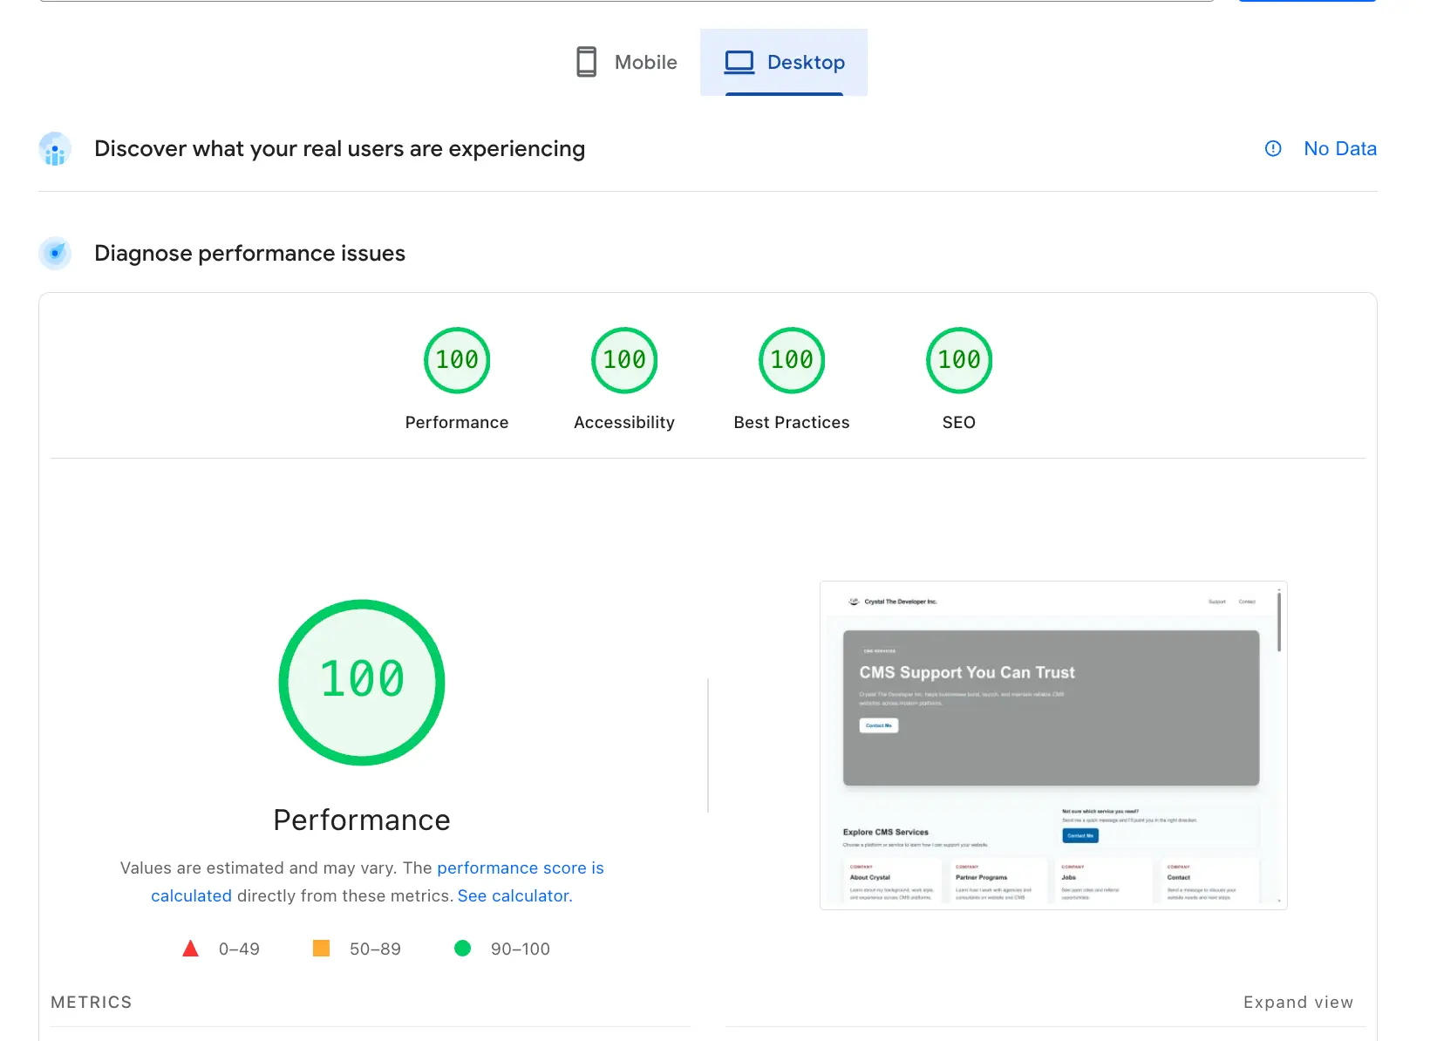Click the info icon beside No Data
This screenshot has width=1437, height=1041.
point(1273,148)
